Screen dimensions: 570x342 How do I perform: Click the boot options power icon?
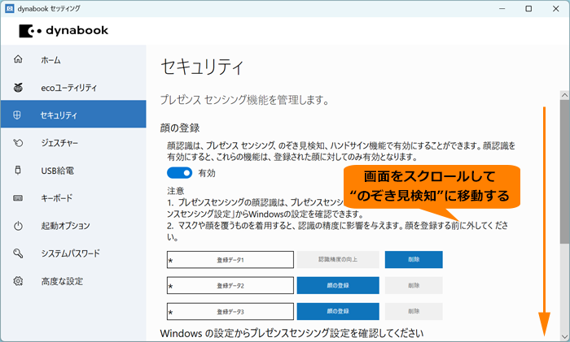pyautogui.click(x=18, y=226)
